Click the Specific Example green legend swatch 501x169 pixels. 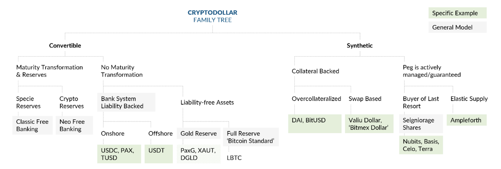(x=457, y=13)
